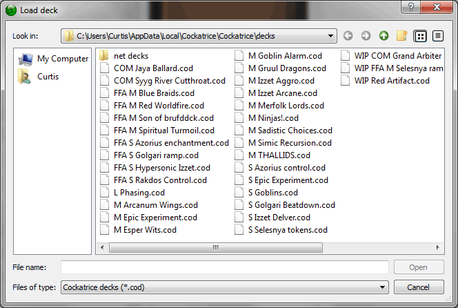Go to parent directory with green up arrow
458x308 pixels.
pos(384,36)
